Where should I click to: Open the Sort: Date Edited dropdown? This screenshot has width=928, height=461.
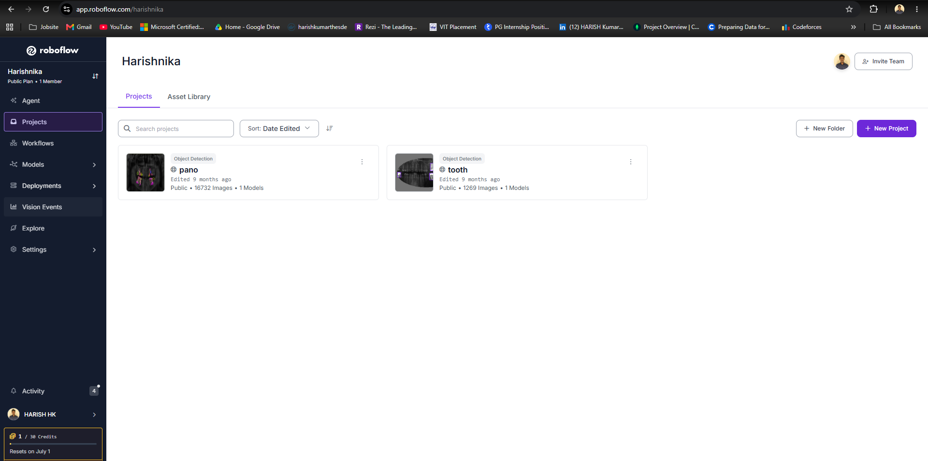tap(279, 129)
